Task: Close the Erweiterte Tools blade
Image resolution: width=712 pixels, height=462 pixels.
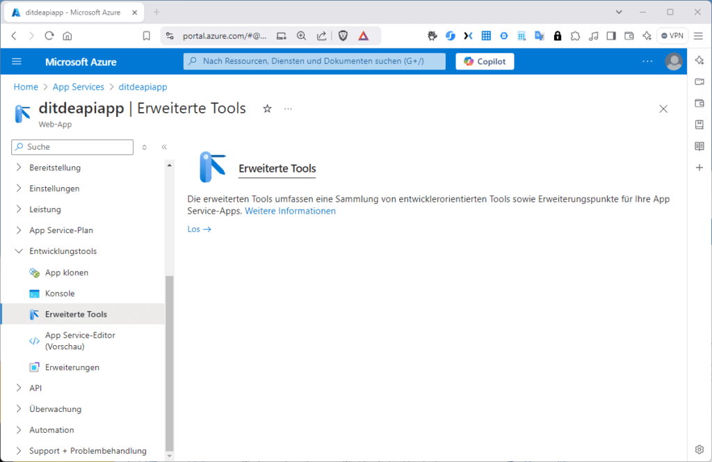Action: [663, 109]
